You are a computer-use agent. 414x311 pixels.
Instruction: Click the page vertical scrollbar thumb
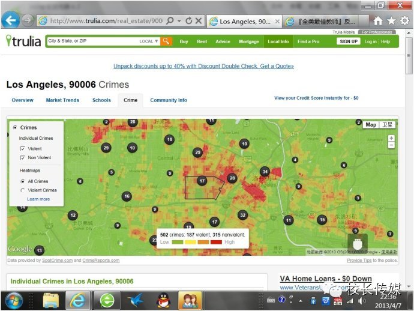[x=409, y=55]
